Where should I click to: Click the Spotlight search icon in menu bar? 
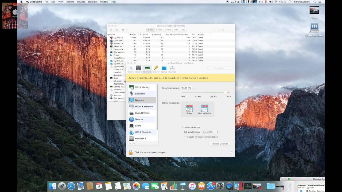pyautogui.click(x=314, y=2)
